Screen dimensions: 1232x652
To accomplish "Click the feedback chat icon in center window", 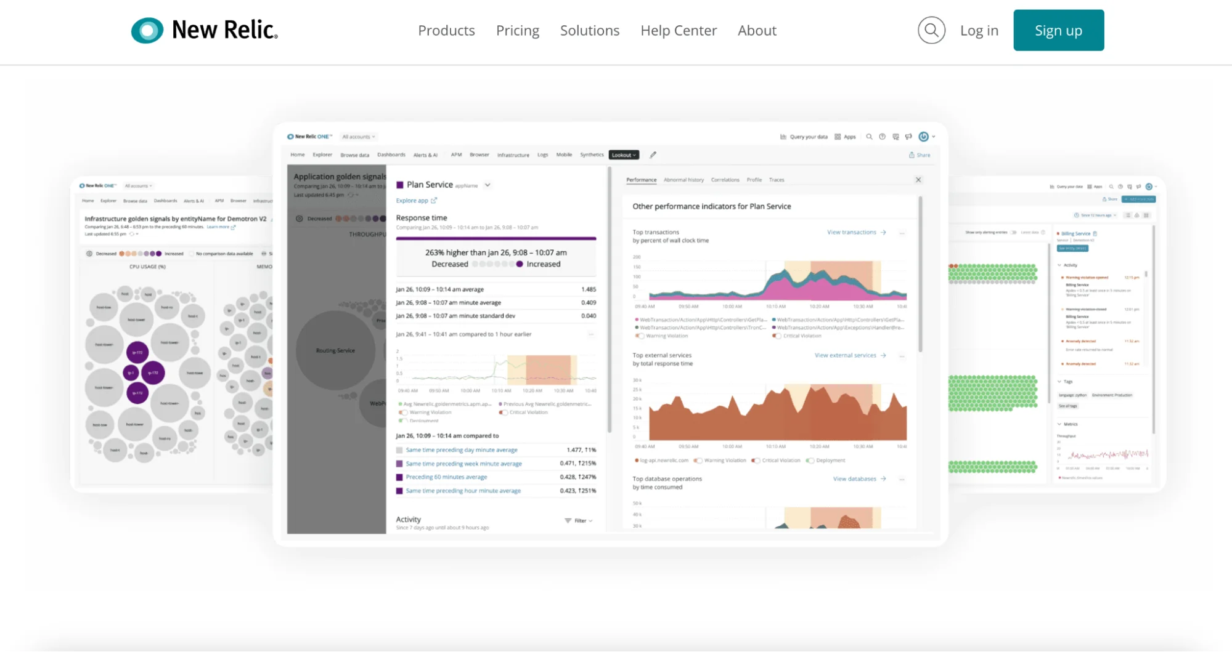I will point(895,137).
